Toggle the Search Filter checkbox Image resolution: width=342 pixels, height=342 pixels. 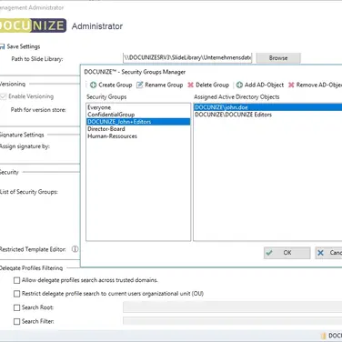tap(17, 321)
